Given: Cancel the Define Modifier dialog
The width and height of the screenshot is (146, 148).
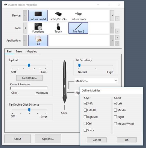Looking at the screenshot, I should click(x=97, y=140).
